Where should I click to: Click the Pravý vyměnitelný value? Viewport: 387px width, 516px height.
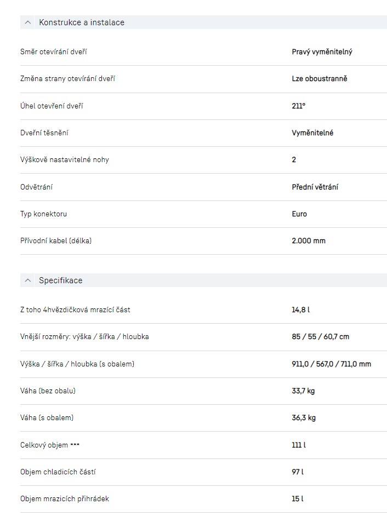click(322, 51)
